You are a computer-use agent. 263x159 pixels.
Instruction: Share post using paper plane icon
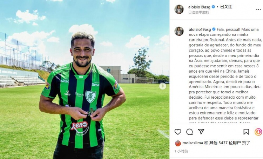tap(201, 132)
